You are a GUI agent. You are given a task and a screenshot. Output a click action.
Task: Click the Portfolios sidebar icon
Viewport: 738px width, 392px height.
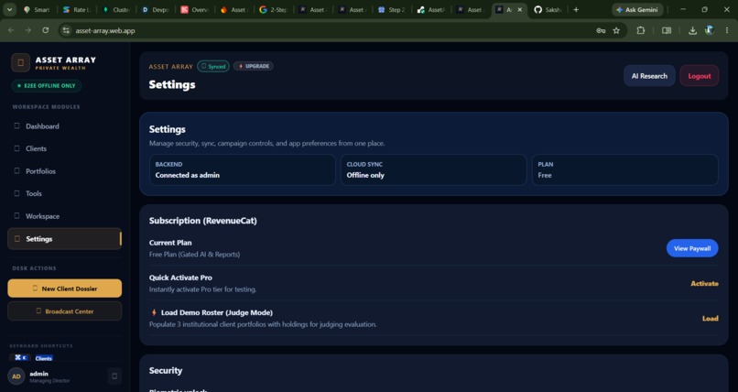[17, 171]
